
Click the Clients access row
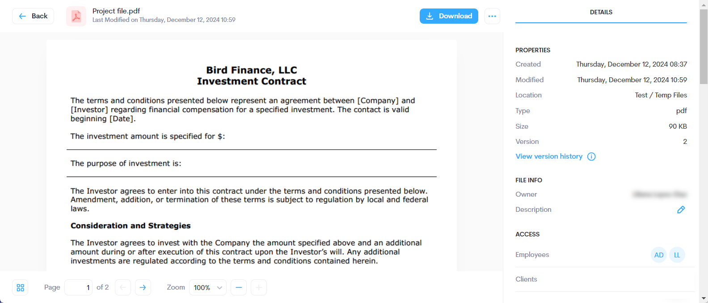(x=605, y=279)
